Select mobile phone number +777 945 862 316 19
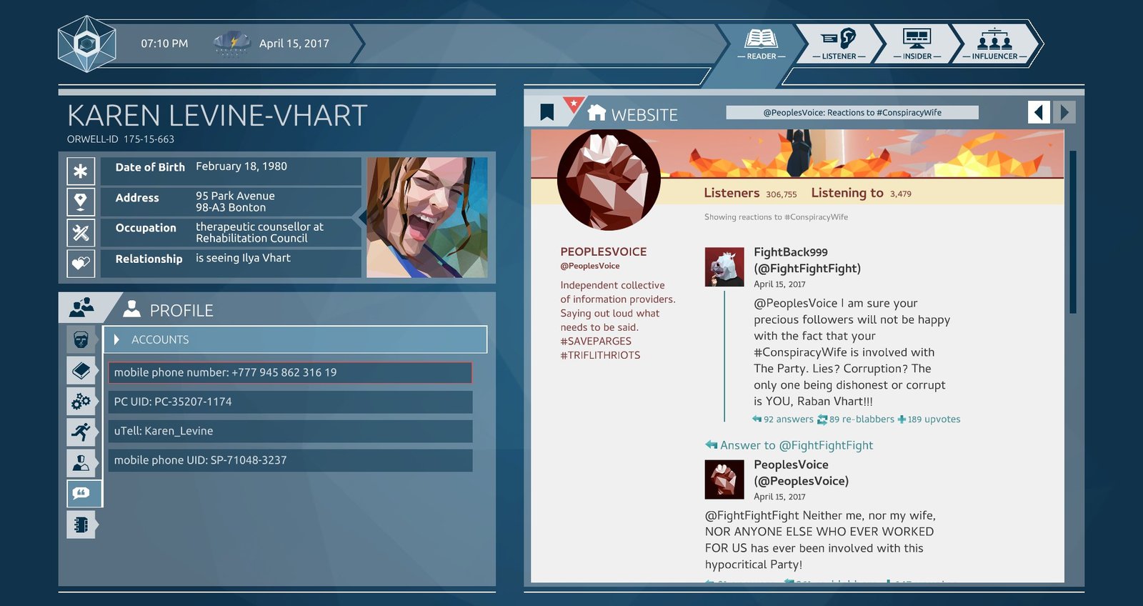 pyautogui.click(x=290, y=372)
